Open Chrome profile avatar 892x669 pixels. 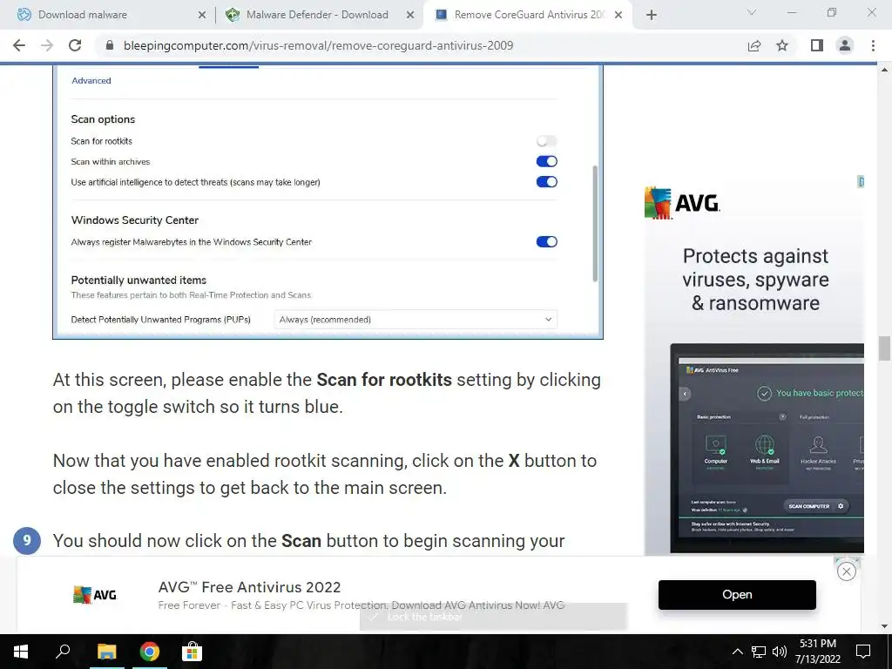(x=845, y=45)
